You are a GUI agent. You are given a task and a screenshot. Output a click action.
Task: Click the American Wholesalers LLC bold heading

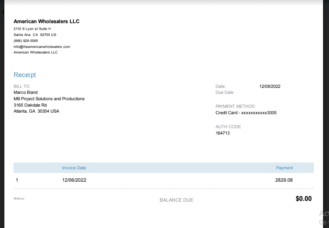pos(46,22)
